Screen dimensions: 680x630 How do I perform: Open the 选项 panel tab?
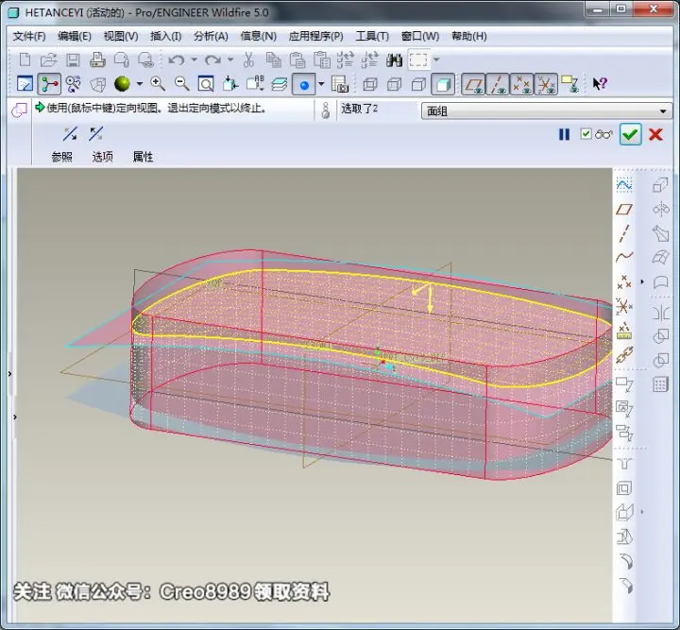pos(102,157)
